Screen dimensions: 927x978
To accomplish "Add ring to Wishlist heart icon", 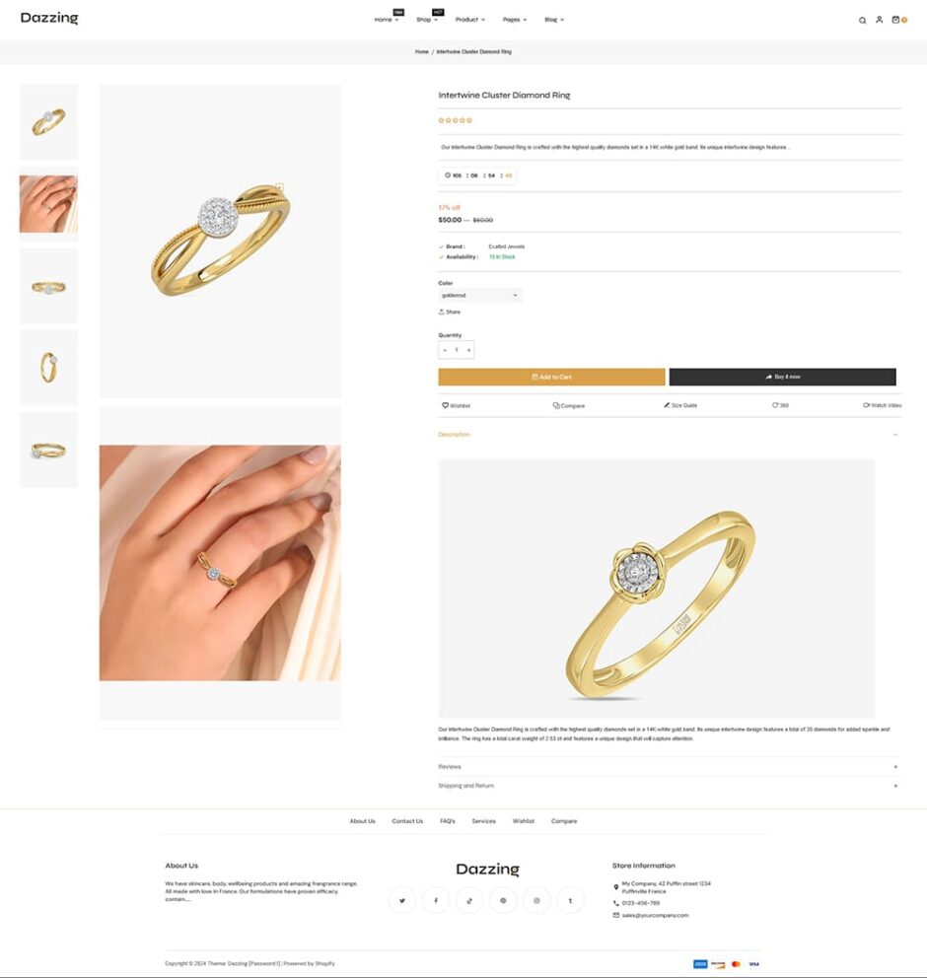I will (446, 405).
